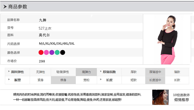Click the triangle next to 面料弹性
The width and height of the screenshot is (194, 110).
[x=9, y=71]
